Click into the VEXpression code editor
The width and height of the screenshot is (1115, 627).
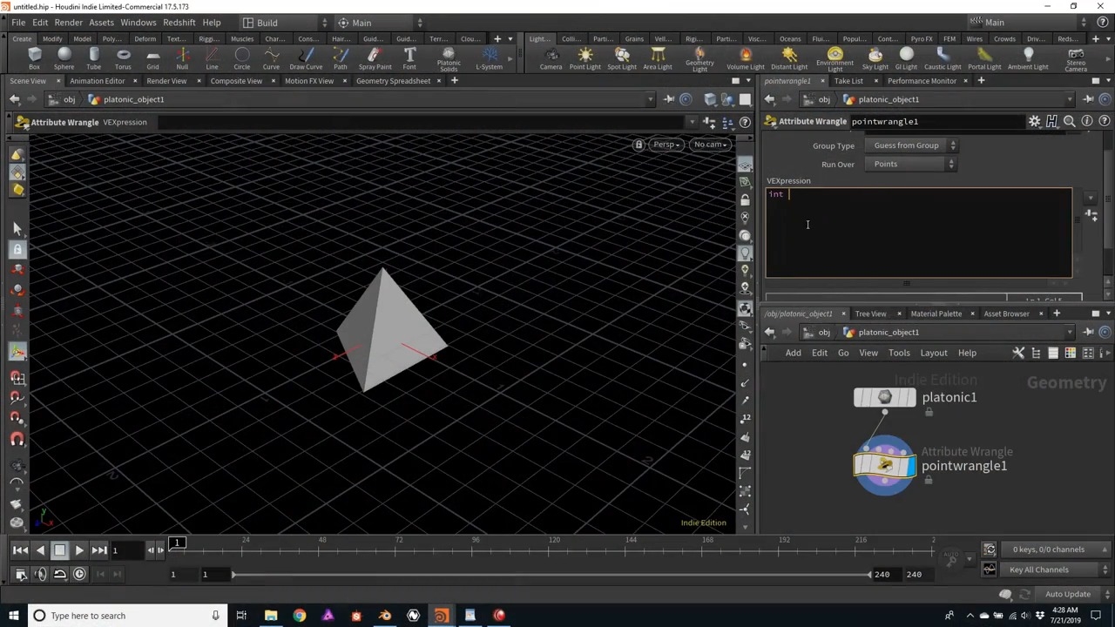click(x=918, y=233)
